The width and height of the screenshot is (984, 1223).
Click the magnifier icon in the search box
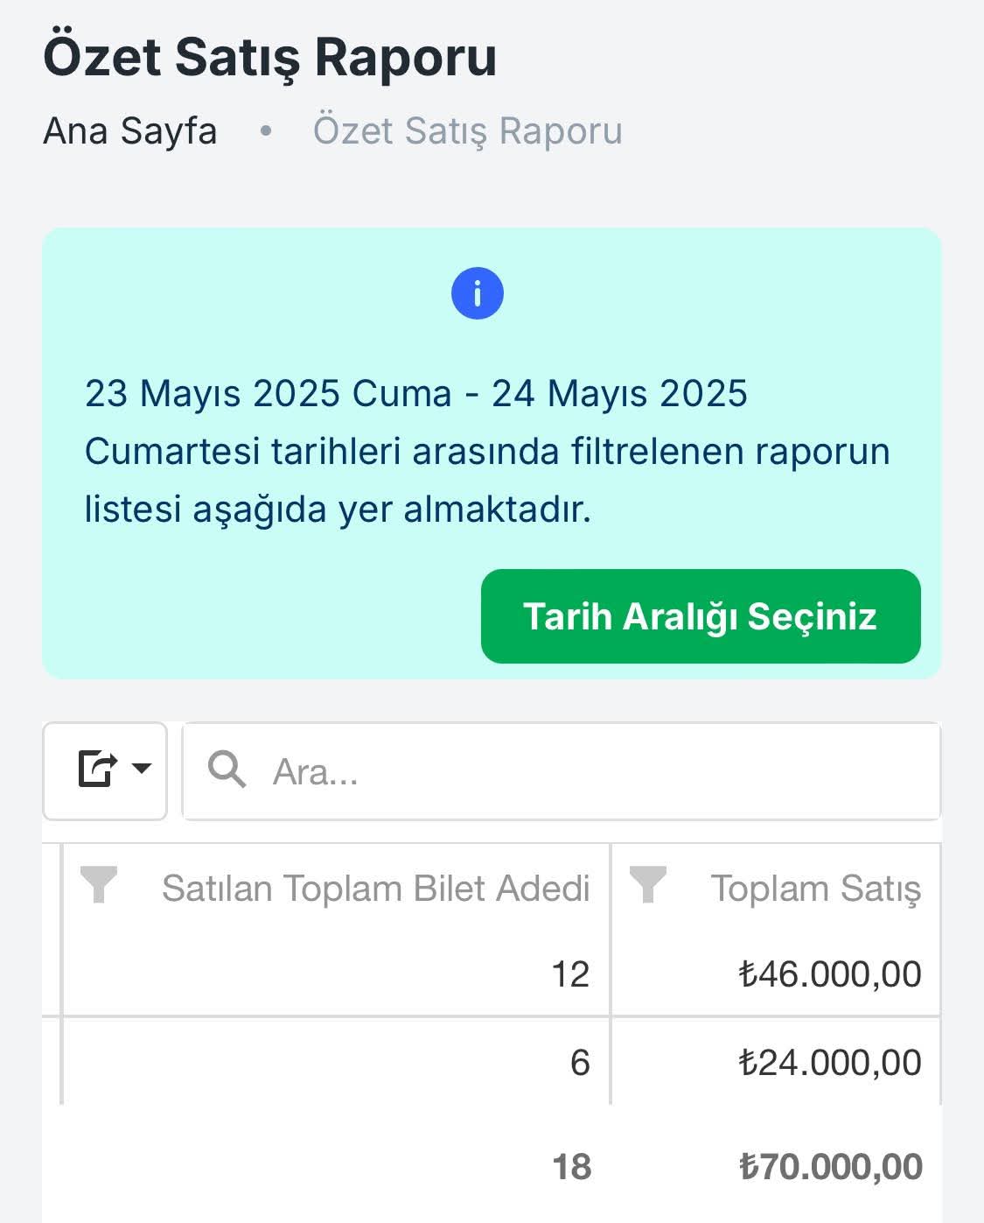point(227,770)
